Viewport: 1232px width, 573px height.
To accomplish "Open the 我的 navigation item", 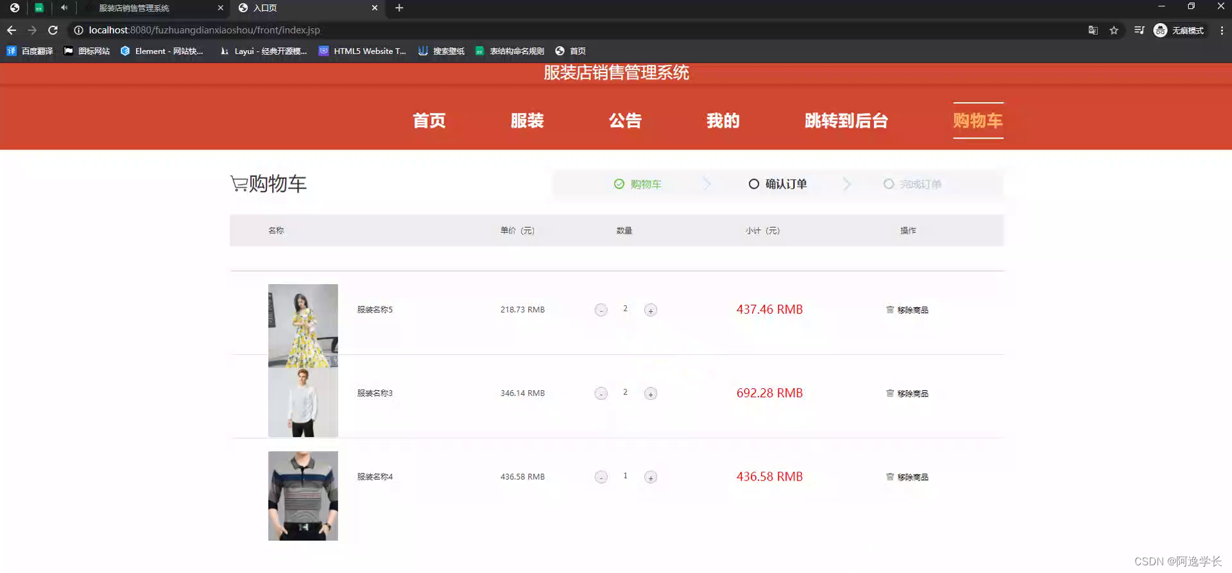I will click(723, 121).
